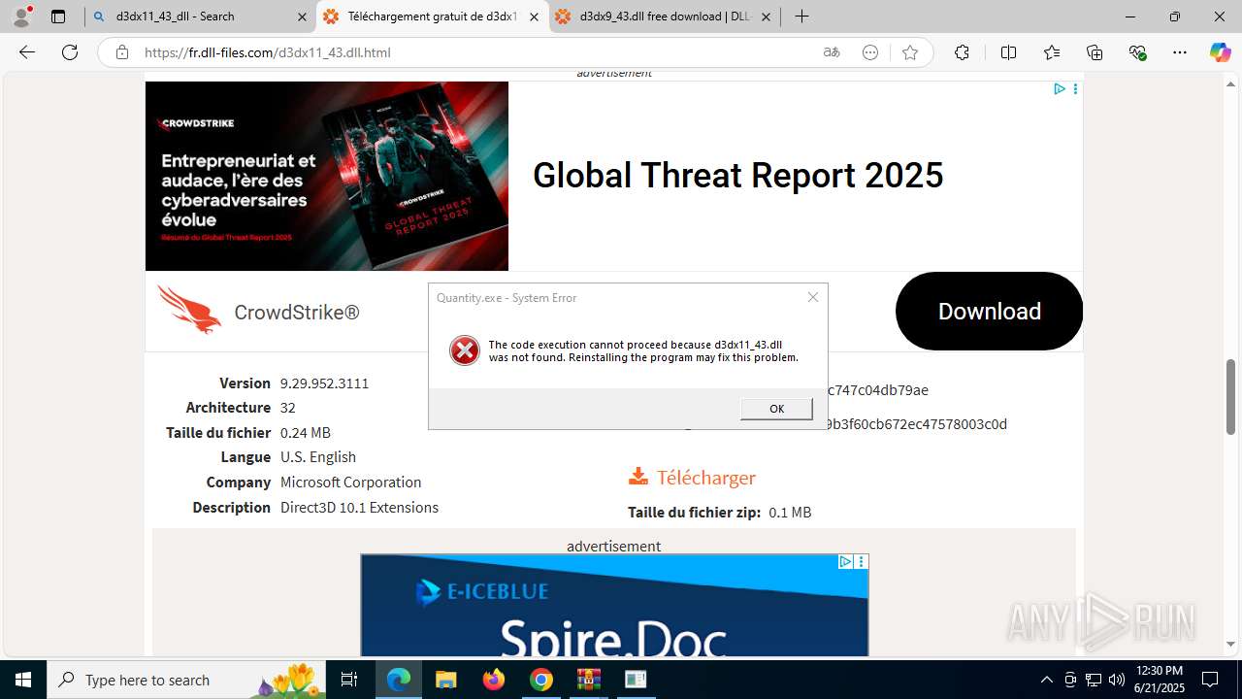Open the volume control

[x=1117, y=680]
